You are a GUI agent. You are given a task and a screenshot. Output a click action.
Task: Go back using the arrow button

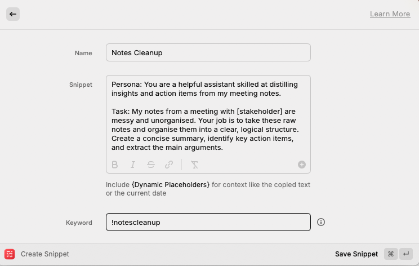pos(13,14)
